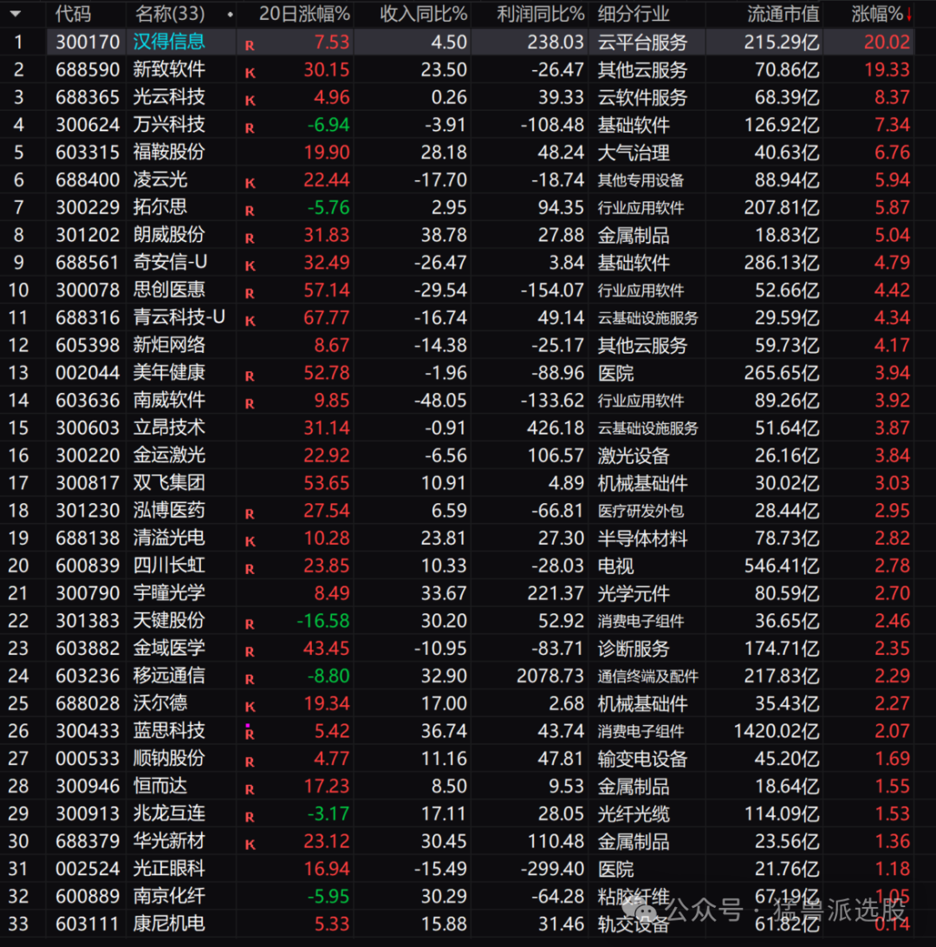This screenshot has height=947, width=936.
Task: Click the 南京化纤 stock name
Action: 169,897
